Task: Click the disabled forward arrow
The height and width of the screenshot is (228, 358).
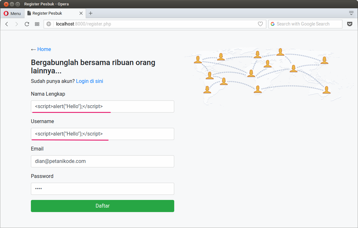Action: pos(17,24)
